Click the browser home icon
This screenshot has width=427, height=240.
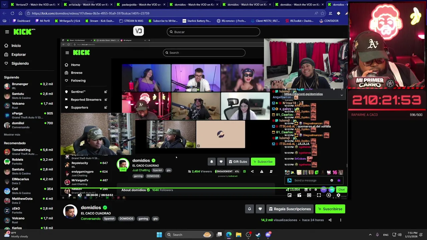(20, 13)
